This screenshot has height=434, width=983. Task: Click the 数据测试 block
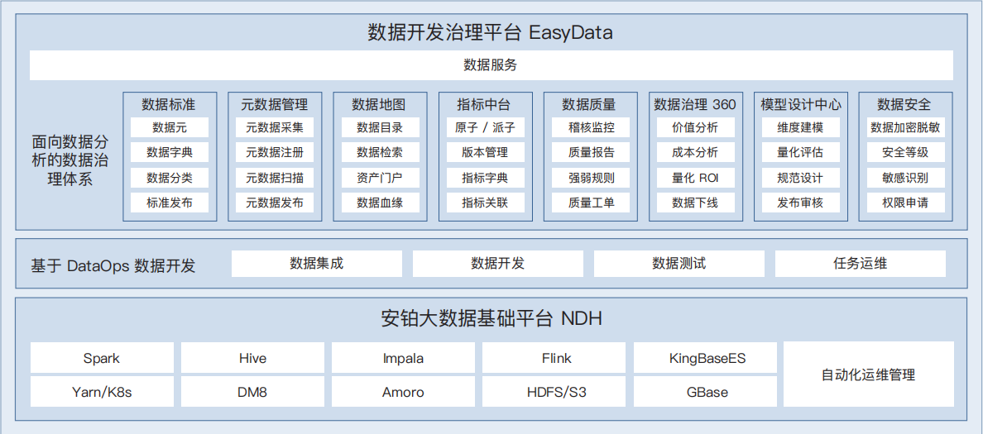coord(679,264)
